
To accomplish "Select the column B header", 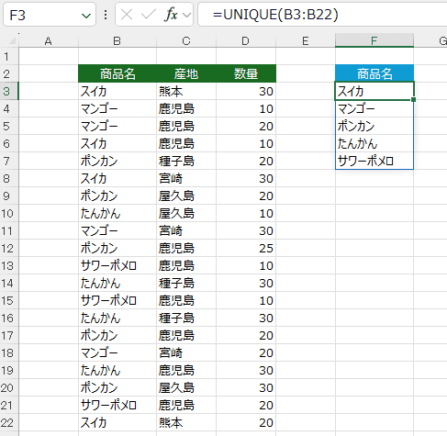I will point(117,40).
